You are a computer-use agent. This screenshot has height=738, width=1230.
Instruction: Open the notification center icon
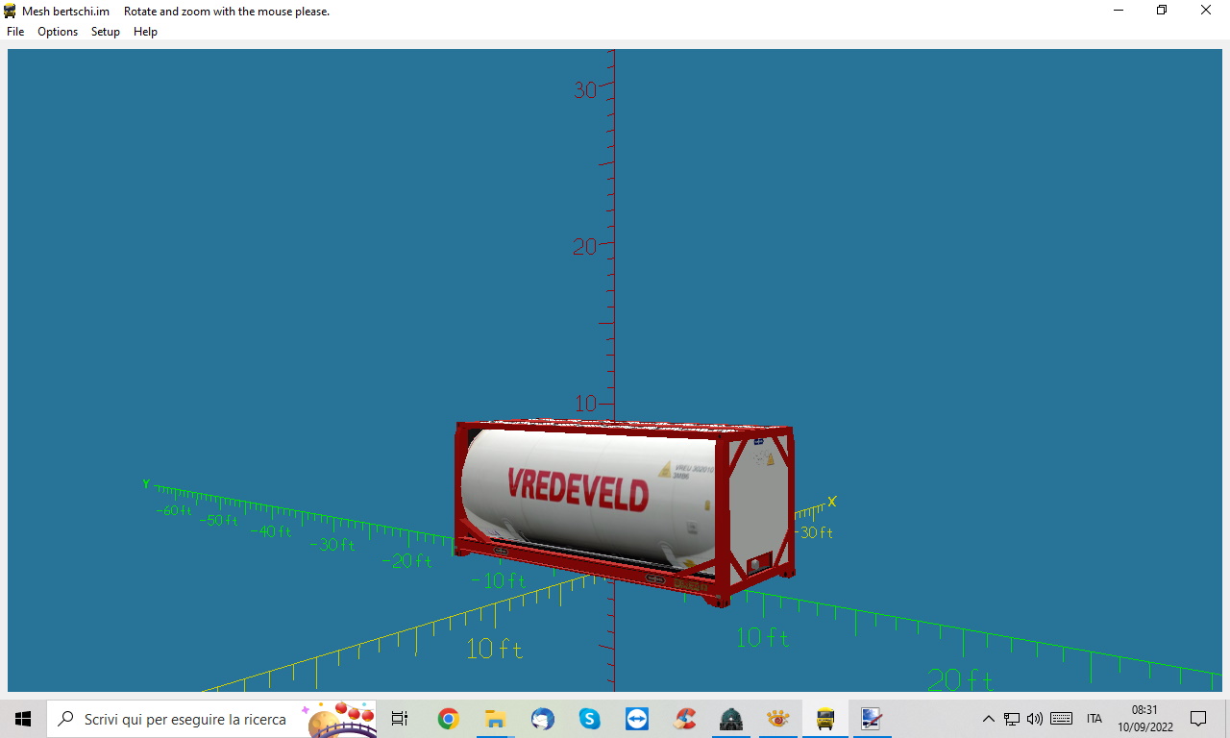[x=1198, y=719]
